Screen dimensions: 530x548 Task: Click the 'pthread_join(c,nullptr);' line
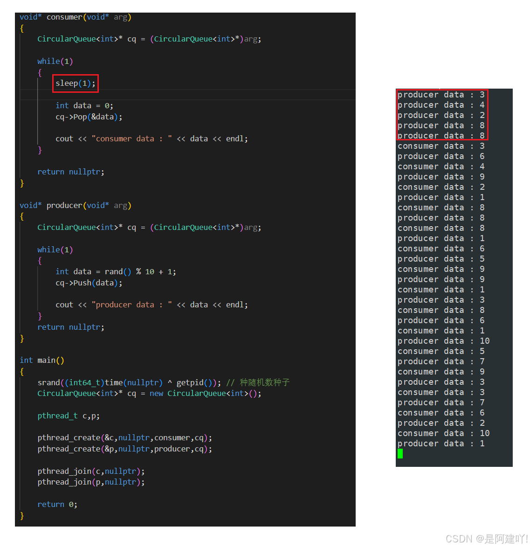[x=91, y=472]
